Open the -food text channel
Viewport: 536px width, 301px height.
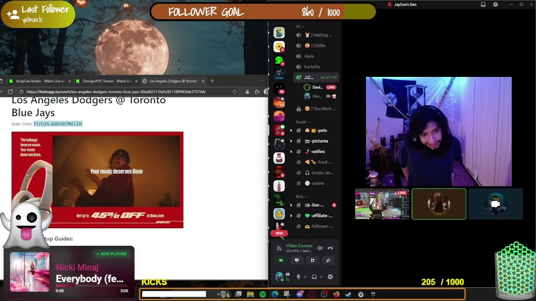[316, 162]
